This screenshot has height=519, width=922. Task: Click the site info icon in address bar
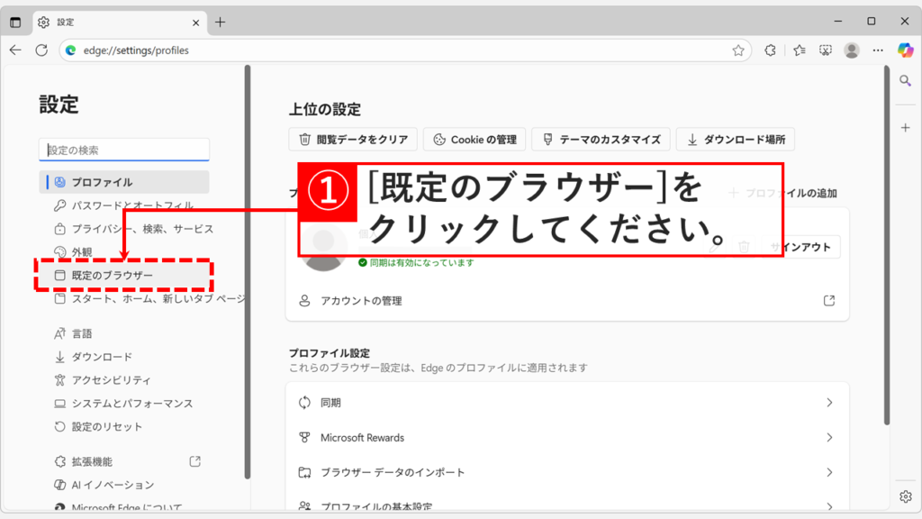click(x=70, y=50)
